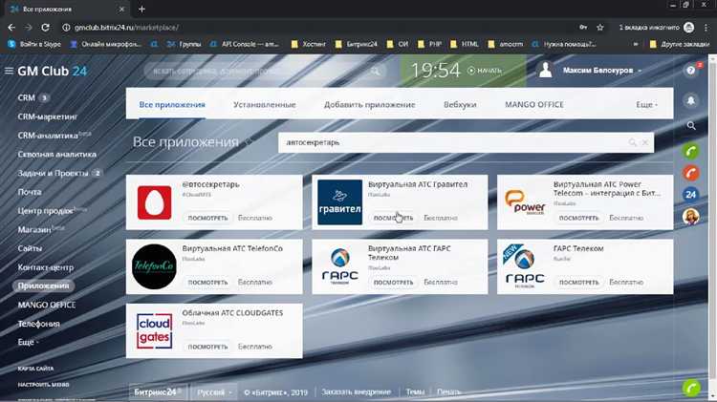Click the profile picture next to Максим Белокуров
The height and width of the screenshot is (402, 717).
pos(546,71)
